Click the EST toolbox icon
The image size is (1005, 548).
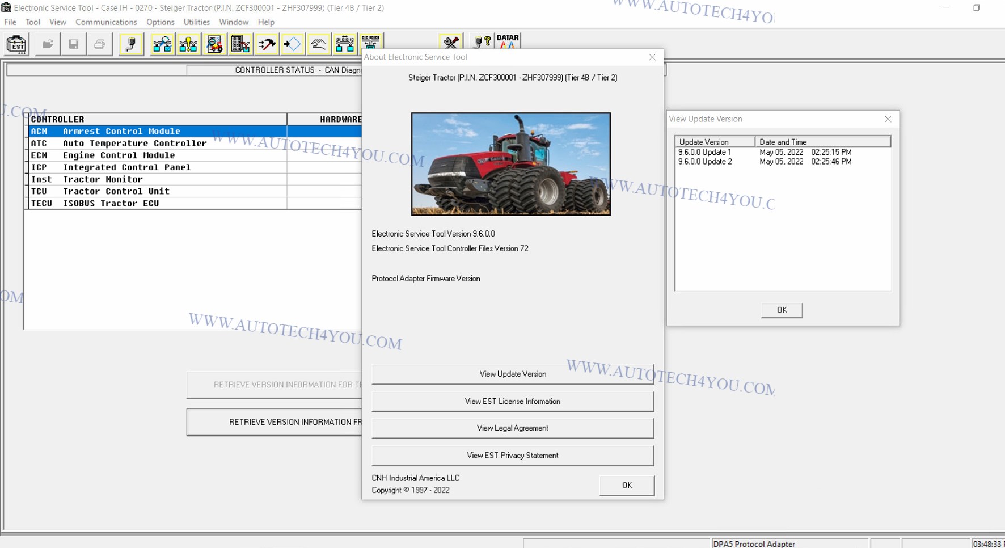pyautogui.click(x=16, y=44)
